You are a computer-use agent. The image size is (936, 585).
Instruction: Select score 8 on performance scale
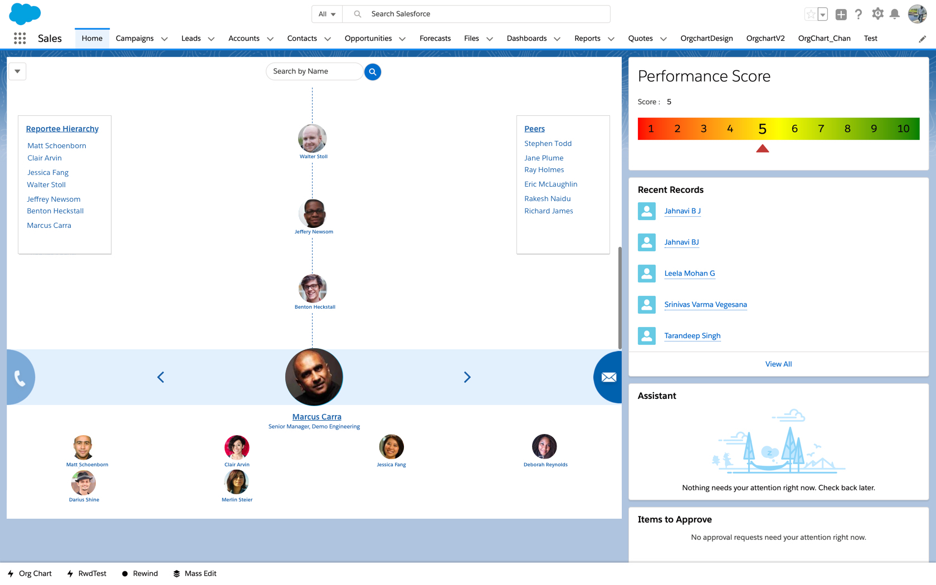(x=847, y=129)
